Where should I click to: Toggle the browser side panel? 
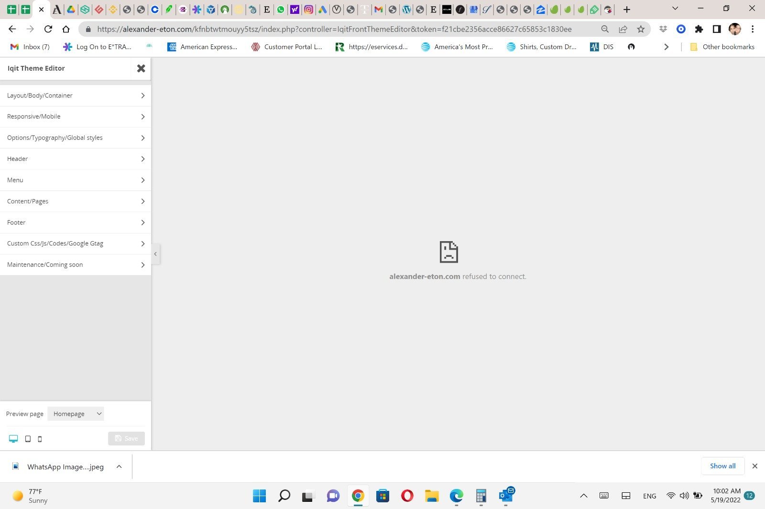point(716,29)
